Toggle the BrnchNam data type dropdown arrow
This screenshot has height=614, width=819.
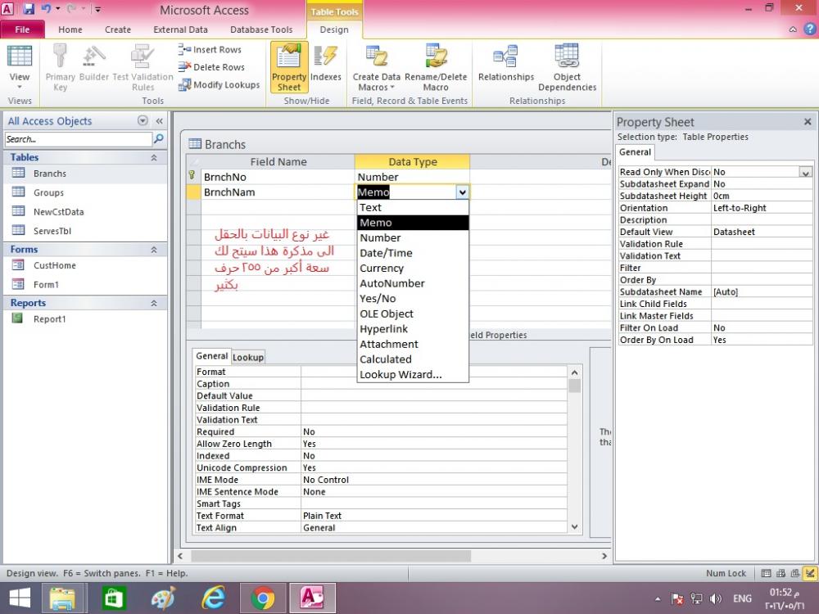pyautogui.click(x=462, y=192)
